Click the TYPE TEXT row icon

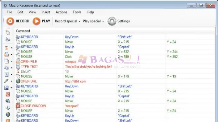tap(18, 67)
